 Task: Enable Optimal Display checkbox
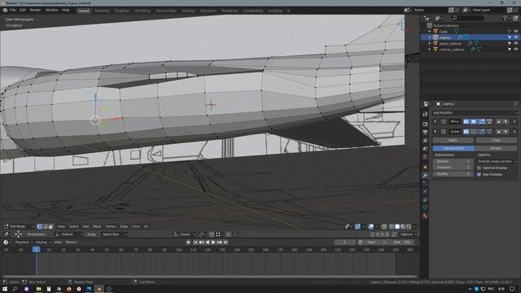click(479, 168)
